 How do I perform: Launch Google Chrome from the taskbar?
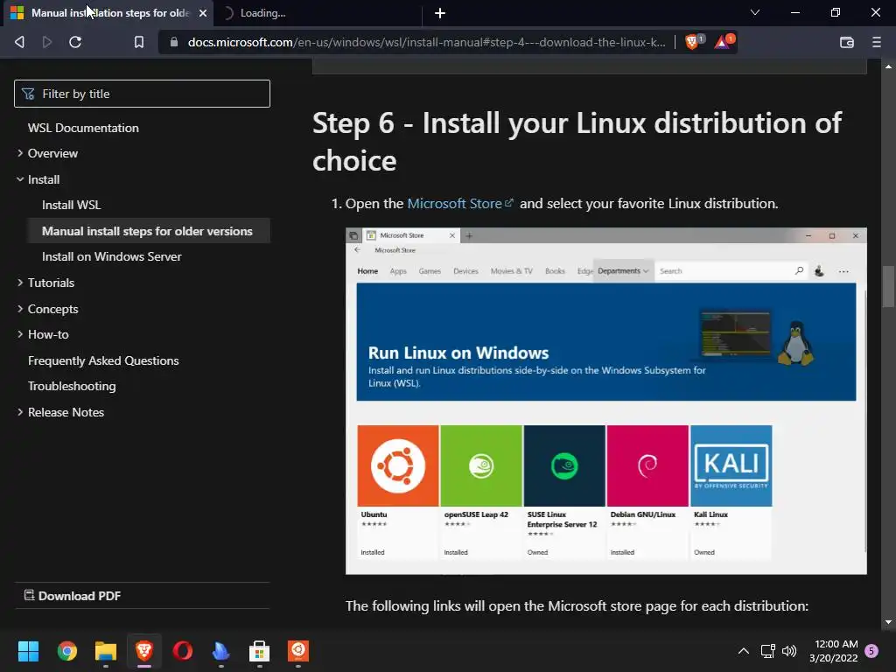[x=66, y=651]
